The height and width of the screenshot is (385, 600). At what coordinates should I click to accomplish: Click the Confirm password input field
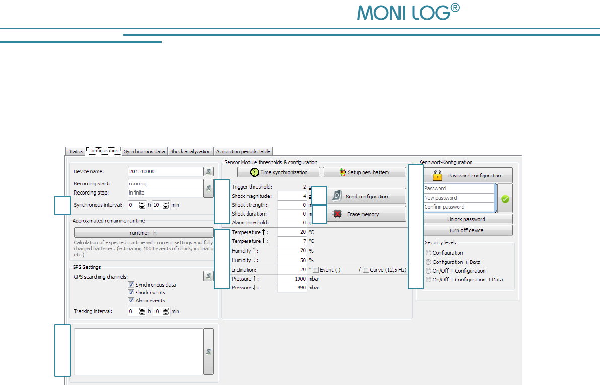459,207
